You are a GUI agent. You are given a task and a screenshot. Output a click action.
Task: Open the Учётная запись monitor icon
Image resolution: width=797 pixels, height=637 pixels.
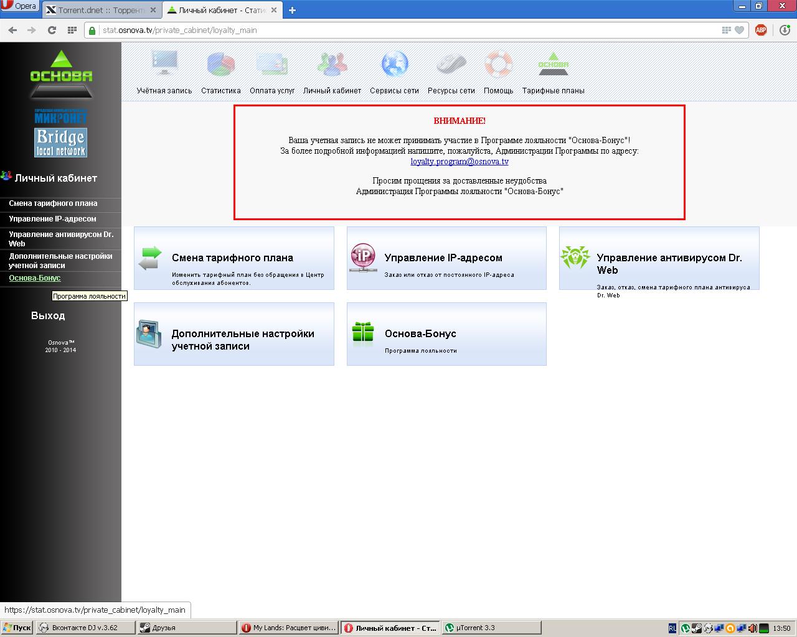point(164,64)
